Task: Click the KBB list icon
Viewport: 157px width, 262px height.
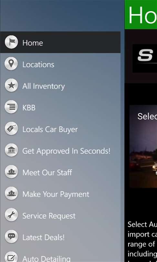Action: tap(11, 107)
